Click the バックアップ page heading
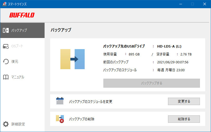The width and height of the screenshot is (211, 132). click(61, 30)
